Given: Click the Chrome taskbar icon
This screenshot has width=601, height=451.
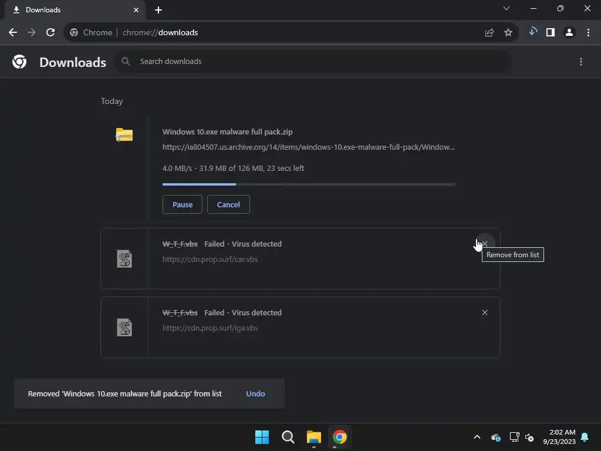Looking at the screenshot, I should [340, 437].
